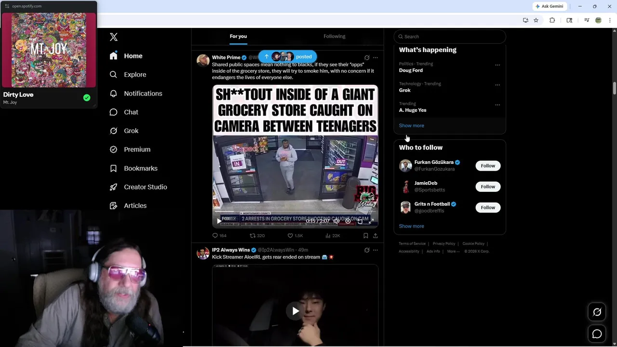Open Chrome three-dot menu
Viewport: 617px width, 347px height.
[x=610, y=20]
